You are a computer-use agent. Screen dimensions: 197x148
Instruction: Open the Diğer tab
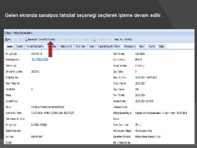[x=162, y=46]
